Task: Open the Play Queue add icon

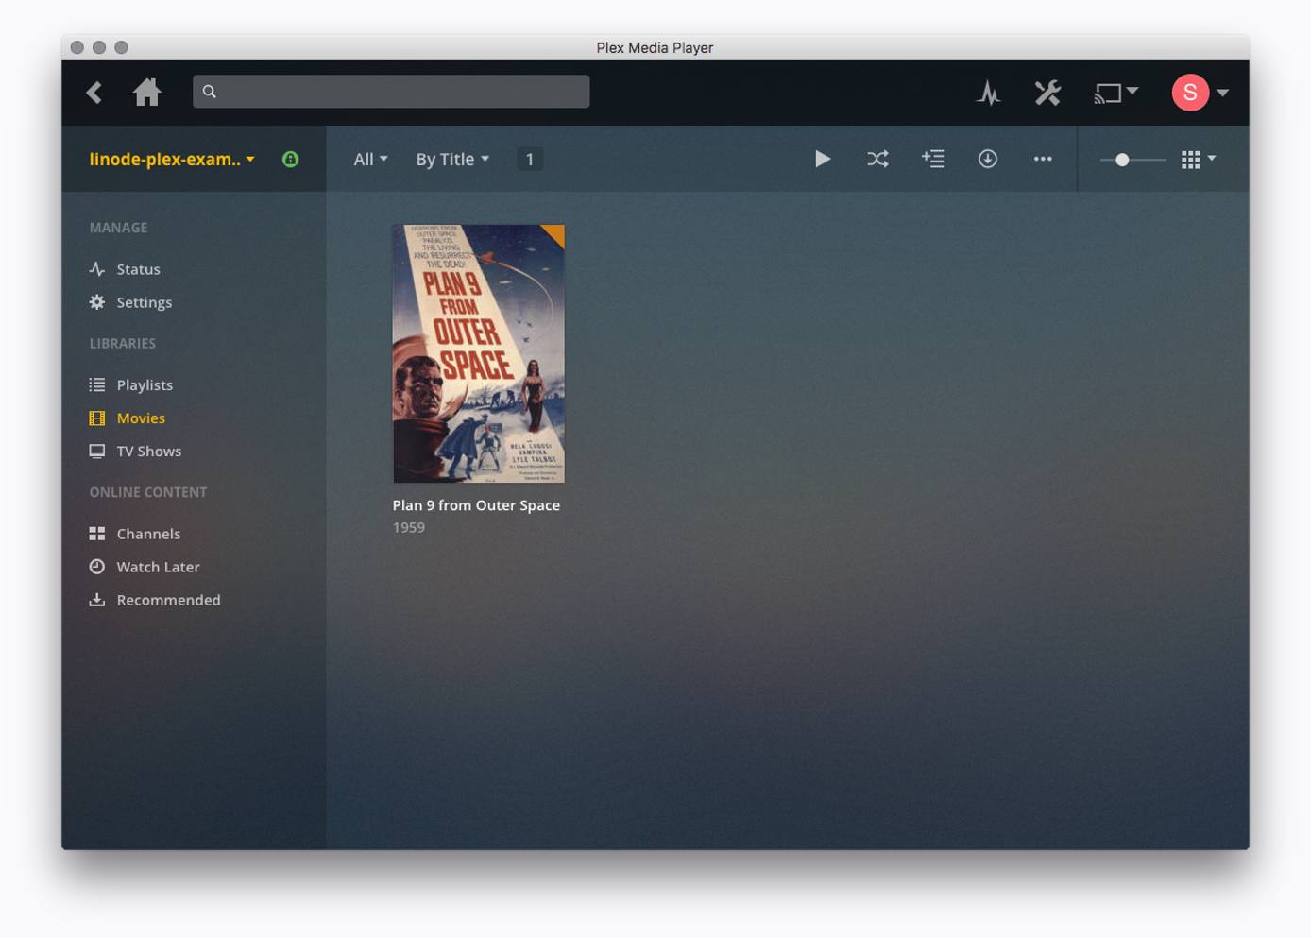Action: pyautogui.click(x=933, y=159)
